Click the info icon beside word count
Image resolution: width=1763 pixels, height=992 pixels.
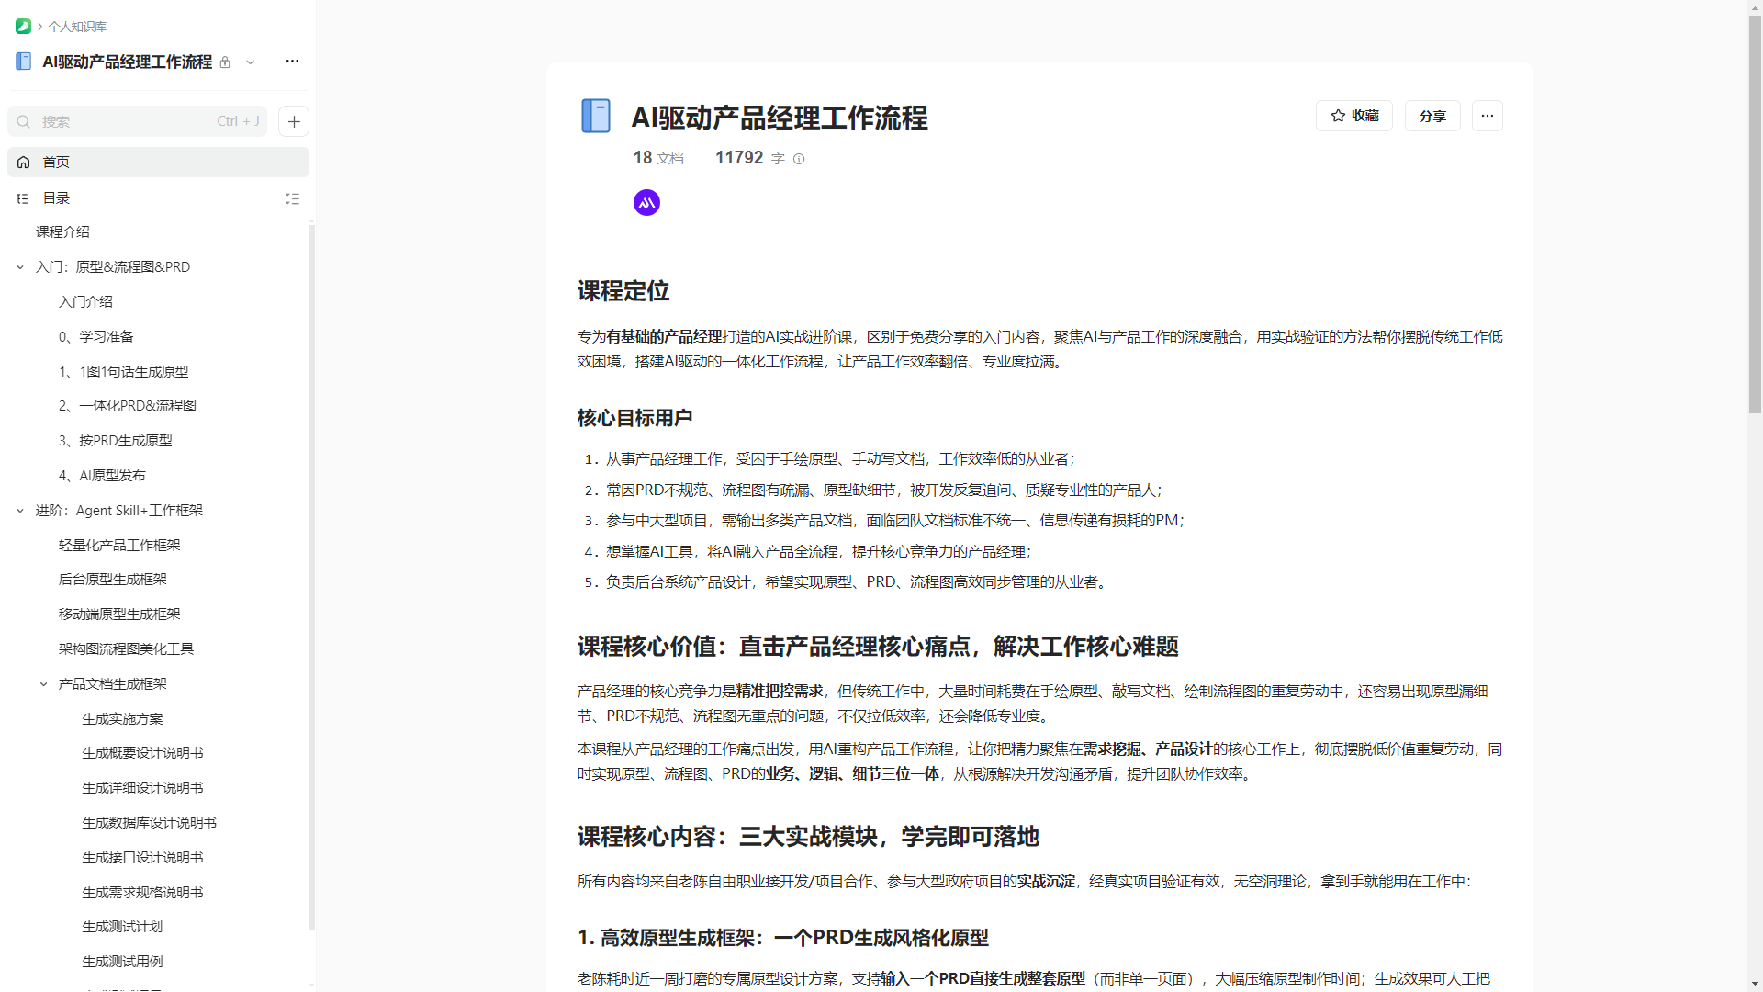[799, 159]
